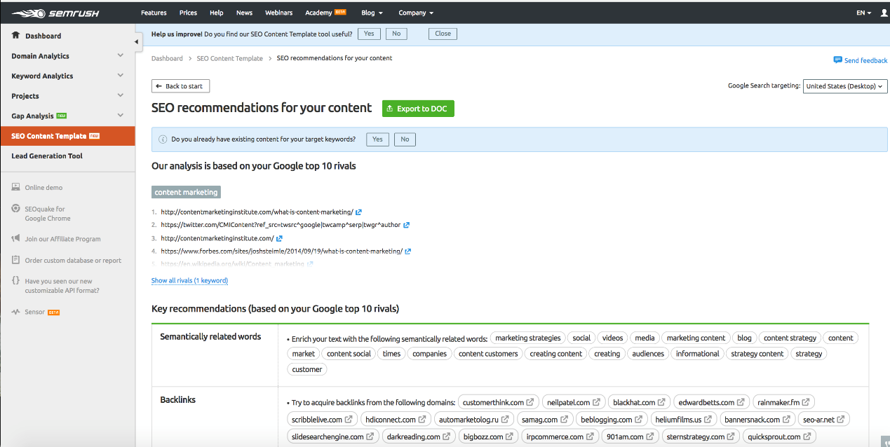Click the Export to DOC button

pos(418,109)
